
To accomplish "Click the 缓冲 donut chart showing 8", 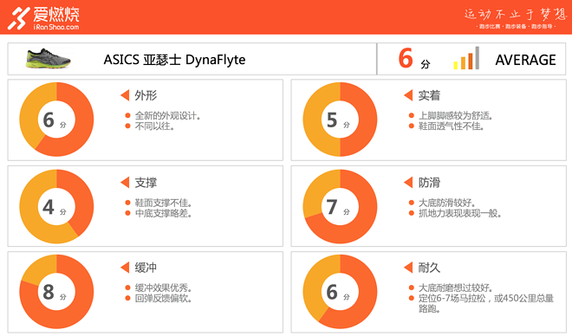I will [56, 292].
